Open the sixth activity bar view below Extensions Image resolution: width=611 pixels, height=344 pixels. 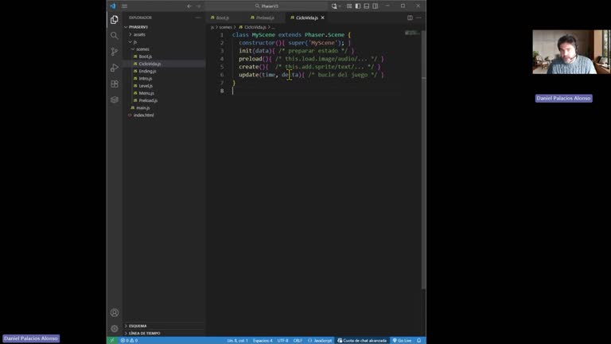pyautogui.click(x=115, y=100)
